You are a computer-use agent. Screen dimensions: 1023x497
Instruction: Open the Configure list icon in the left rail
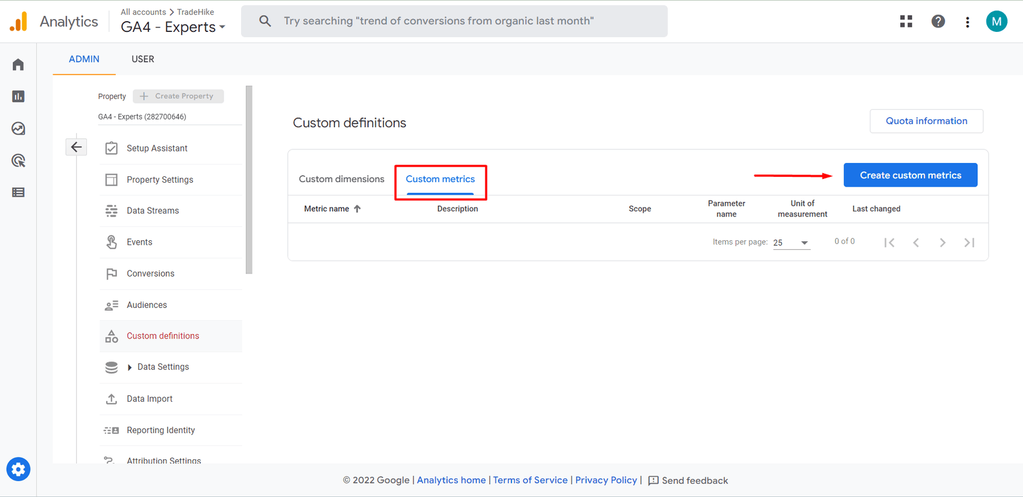pos(18,192)
